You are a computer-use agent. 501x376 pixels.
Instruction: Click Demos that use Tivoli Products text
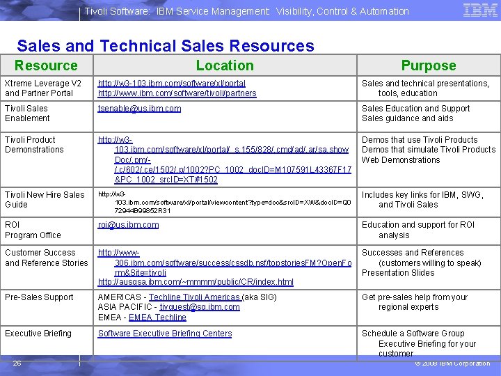420,140
